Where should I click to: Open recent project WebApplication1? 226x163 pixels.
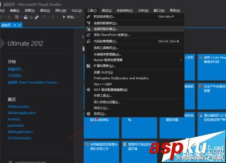tap(21, 132)
